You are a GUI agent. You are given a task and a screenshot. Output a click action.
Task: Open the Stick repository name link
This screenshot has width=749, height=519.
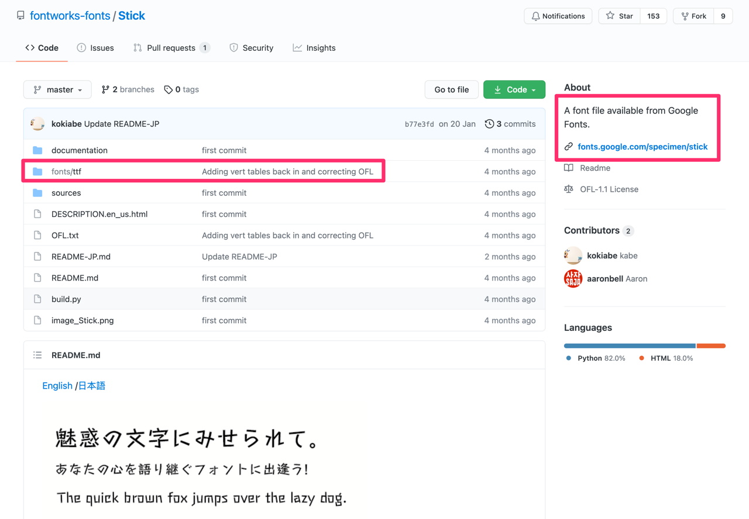coord(132,16)
